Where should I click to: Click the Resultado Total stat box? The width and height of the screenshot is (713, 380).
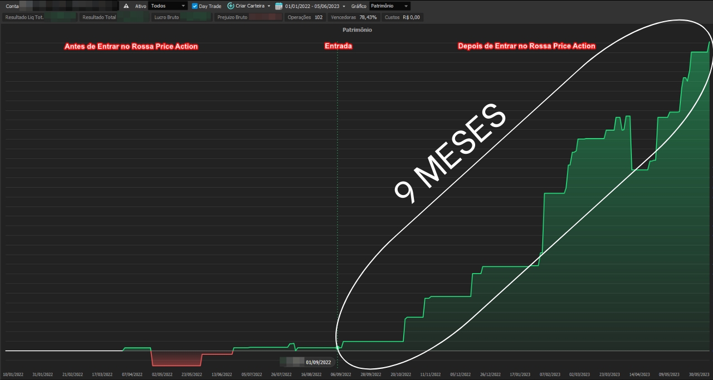pyautogui.click(x=114, y=17)
